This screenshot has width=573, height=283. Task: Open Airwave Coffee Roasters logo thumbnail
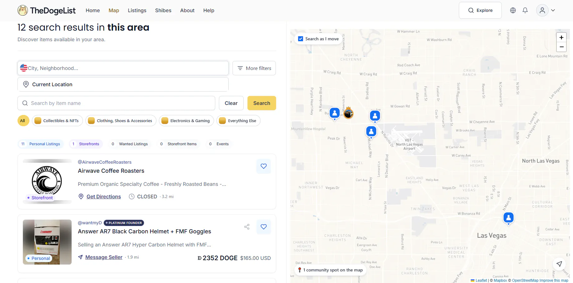(x=47, y=181)
